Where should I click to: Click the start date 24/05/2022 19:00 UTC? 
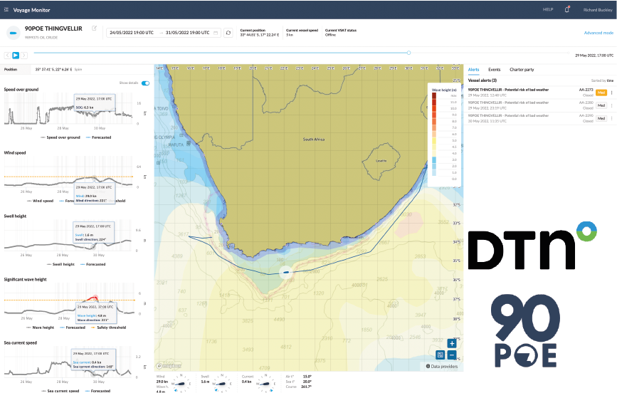pos(132,33)
